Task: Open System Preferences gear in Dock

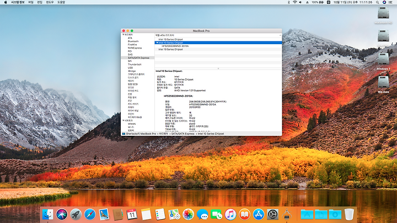Action: [x=273, y=215]
